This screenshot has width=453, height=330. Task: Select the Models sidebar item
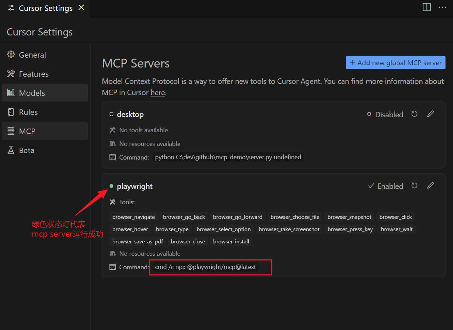[32, 93]
